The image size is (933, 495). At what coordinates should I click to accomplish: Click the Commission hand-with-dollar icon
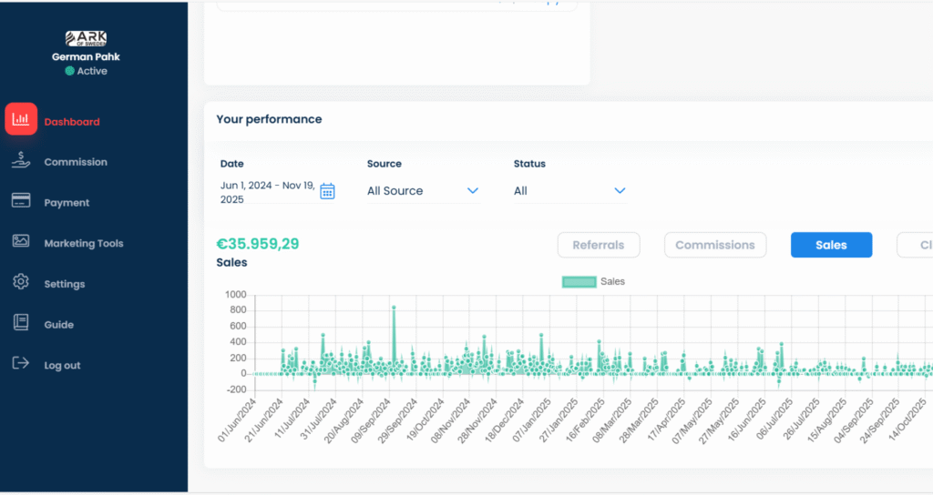point(21,161)
